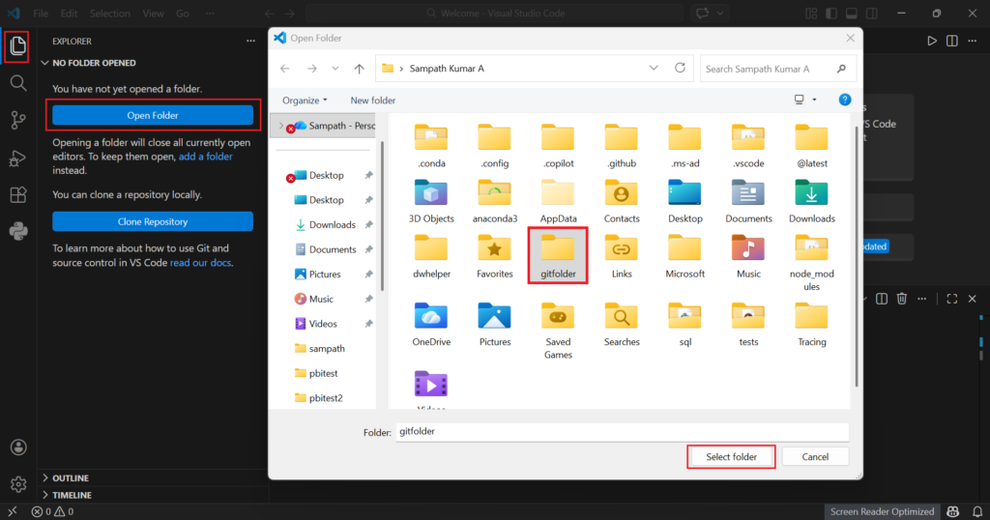Screen dimensions: 990x520
Task: Open the Source Control view
Action: click(17, 120)
